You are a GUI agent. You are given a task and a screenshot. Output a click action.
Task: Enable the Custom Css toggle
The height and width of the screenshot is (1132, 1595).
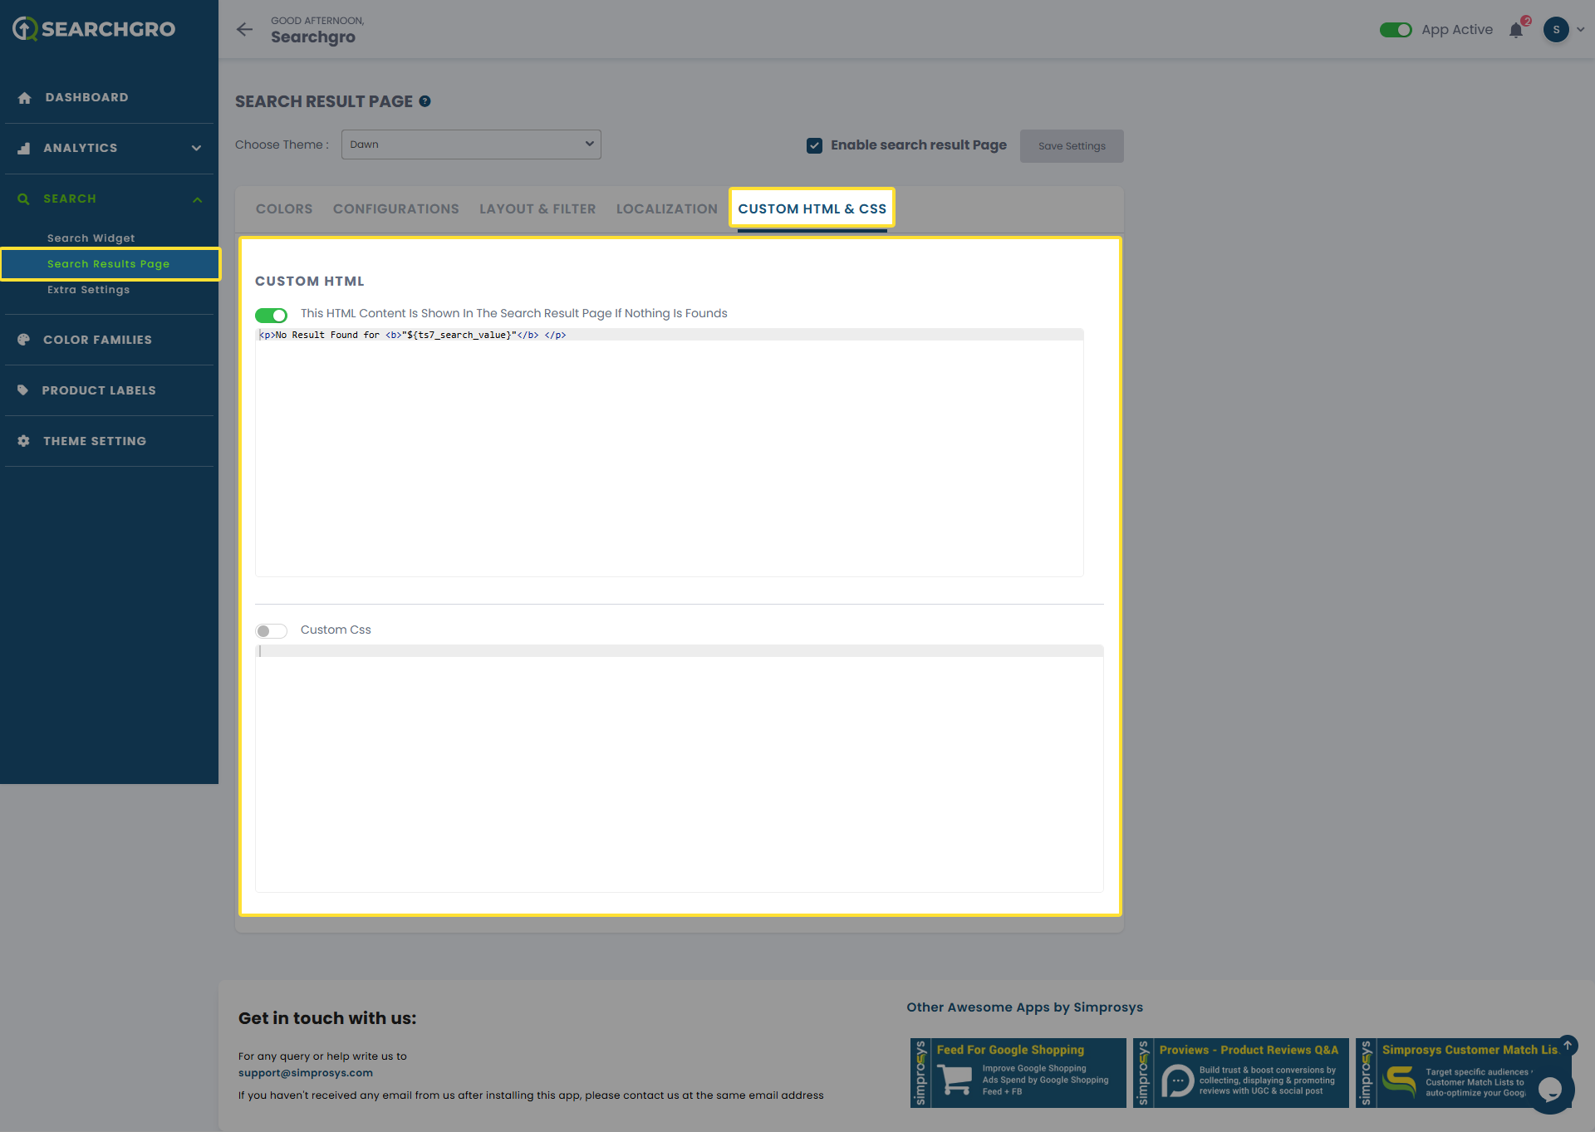point(271,631)
